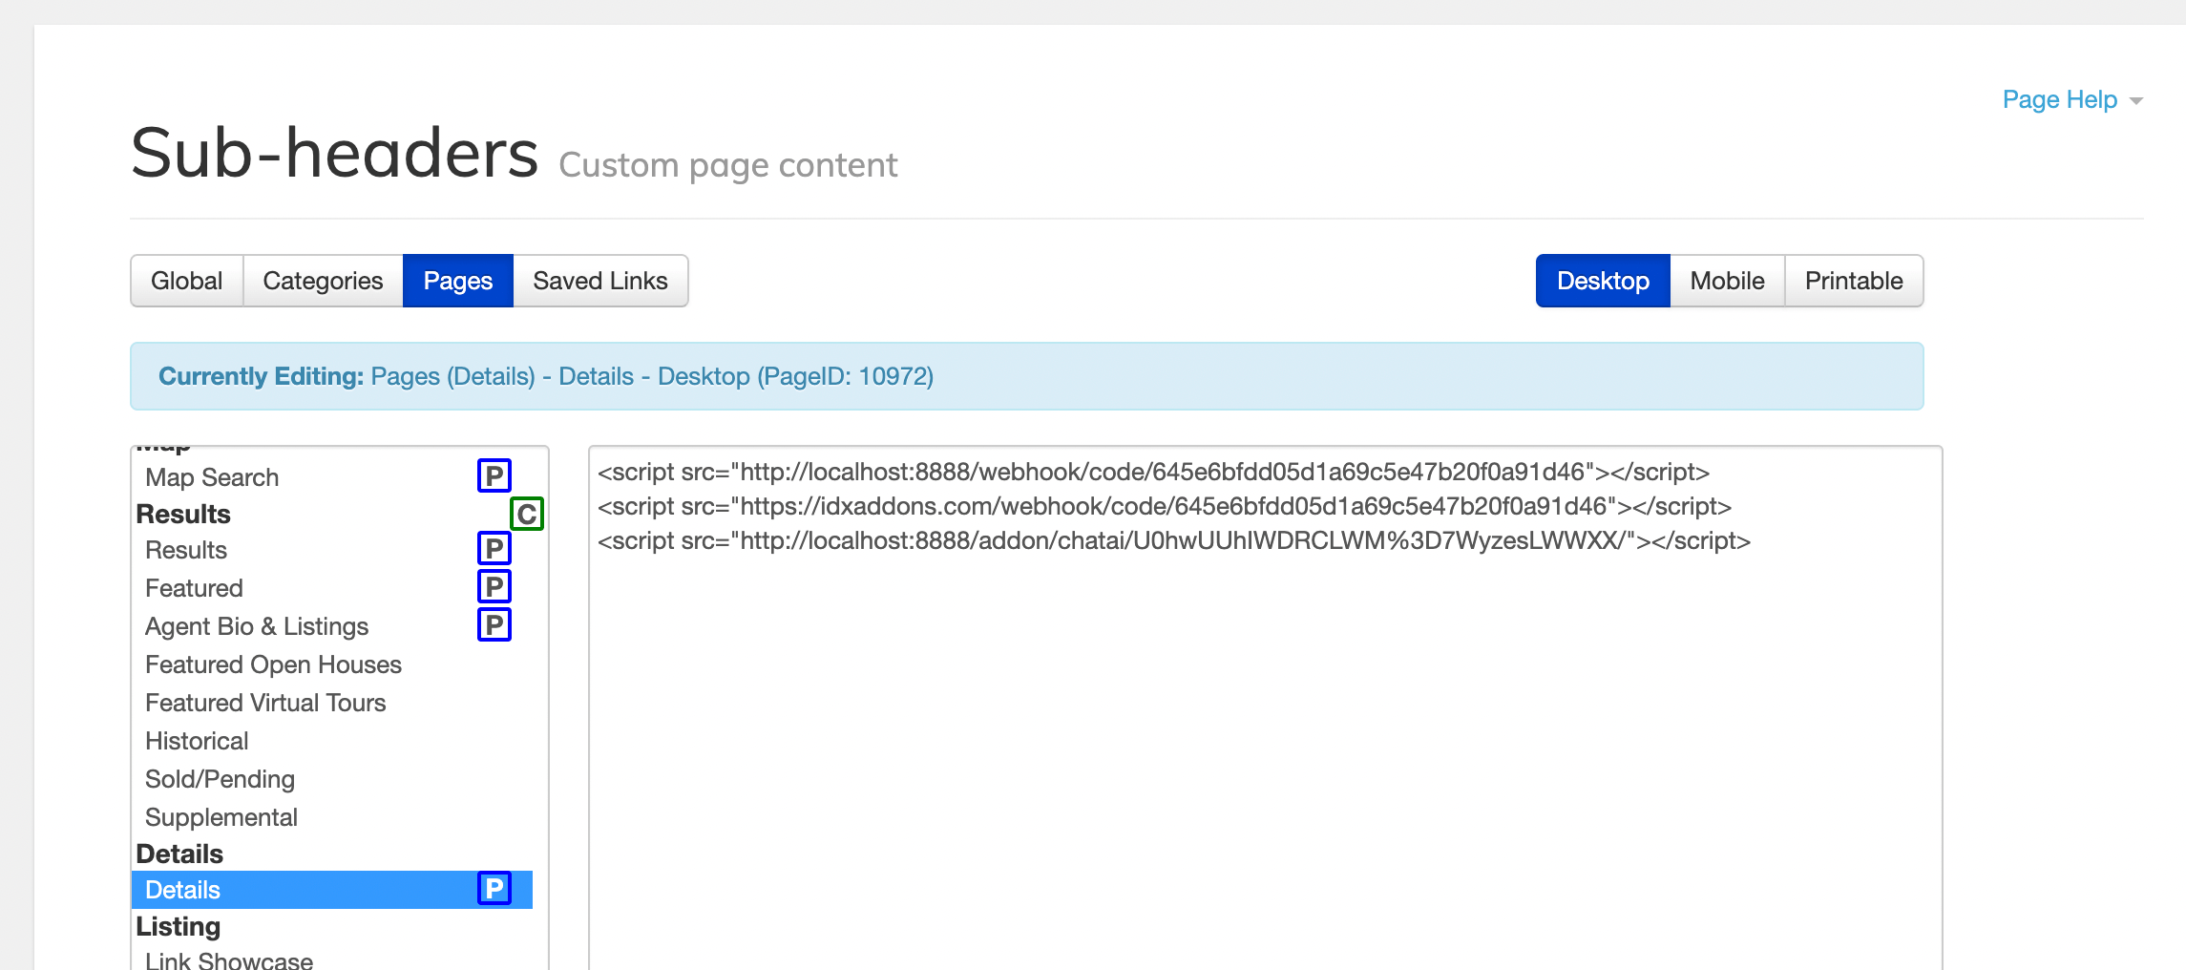The image size is (2186, 970).
Task: Select Sold/Pending in the page list
Action: (x=220, y=779)
